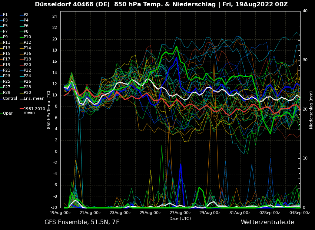The width and height of the screenshot is (315, 230).
Task: Click the Wetterzentrale.de text
Action: pyautogui.click(x=267, y=222)
